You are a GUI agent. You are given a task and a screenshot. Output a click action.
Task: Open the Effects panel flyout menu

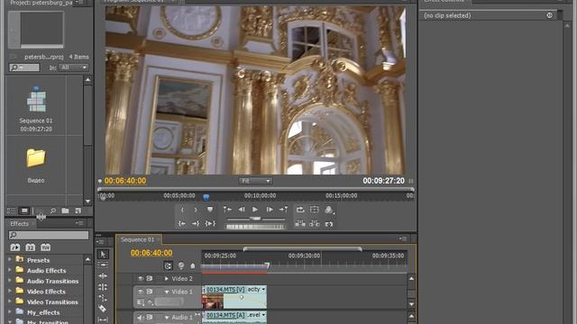coord(79,223)
